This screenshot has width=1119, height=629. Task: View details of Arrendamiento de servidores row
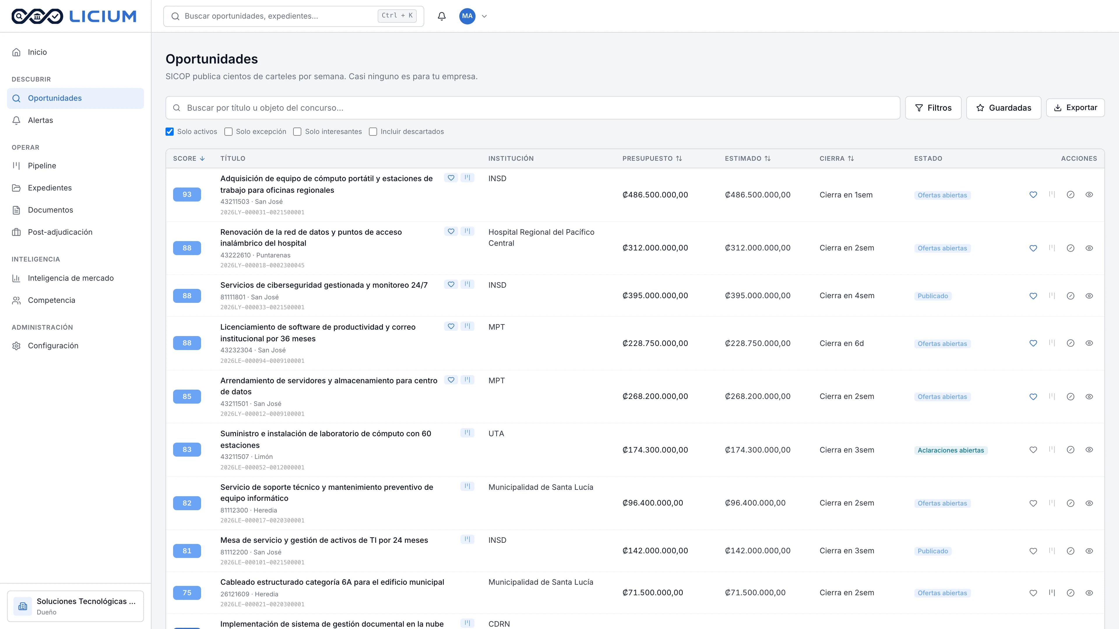pos(1089,396)
